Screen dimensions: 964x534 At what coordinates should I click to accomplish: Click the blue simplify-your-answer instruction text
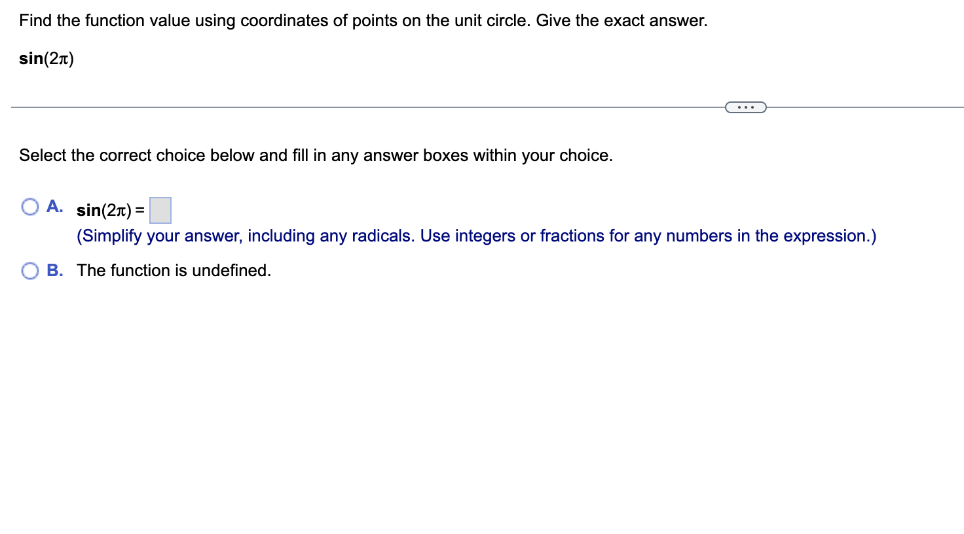click(x=477, y=236)
